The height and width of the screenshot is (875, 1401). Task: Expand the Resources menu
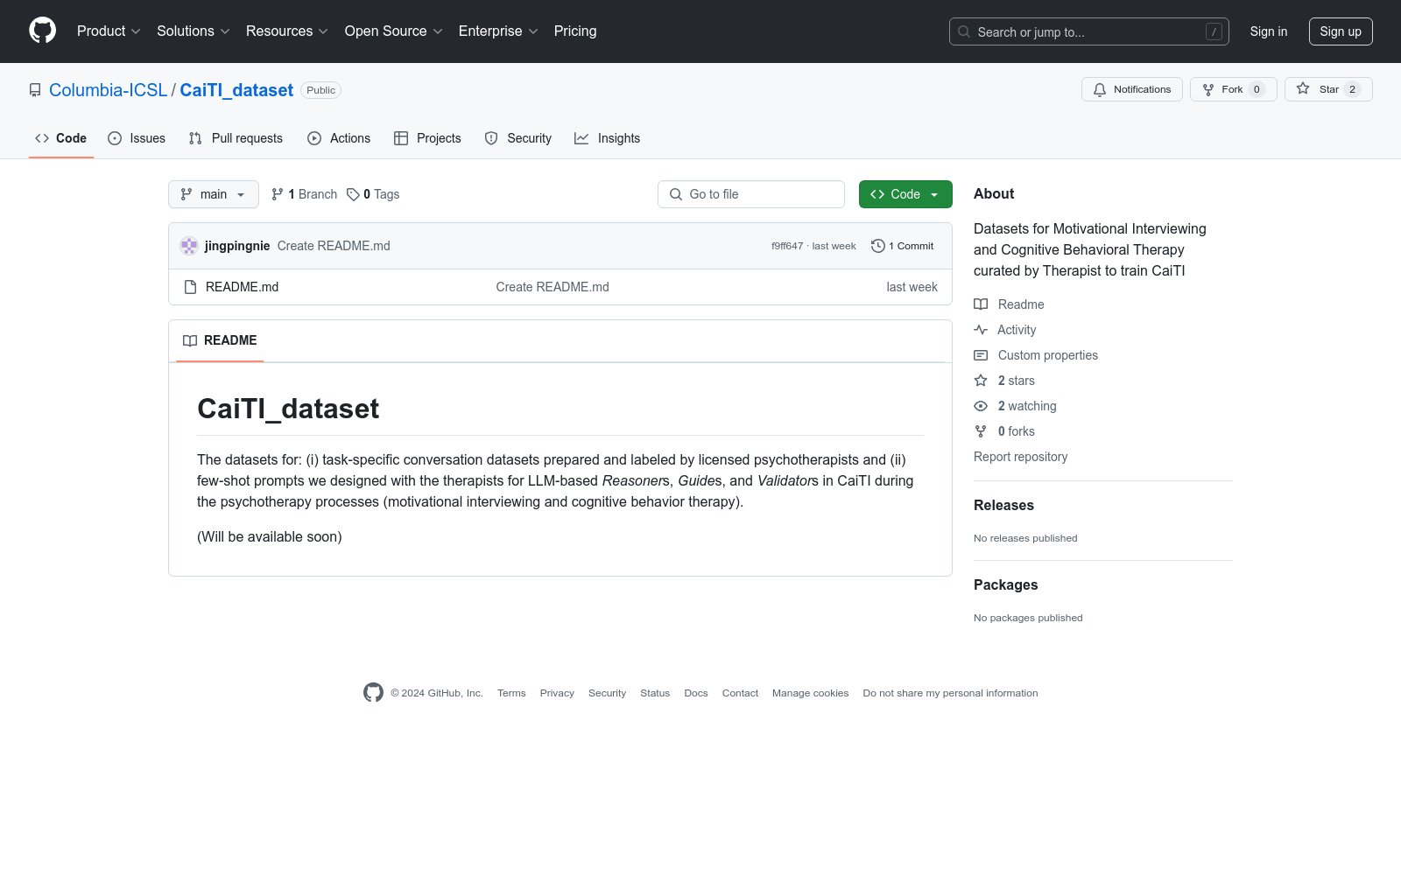point(287,31)
